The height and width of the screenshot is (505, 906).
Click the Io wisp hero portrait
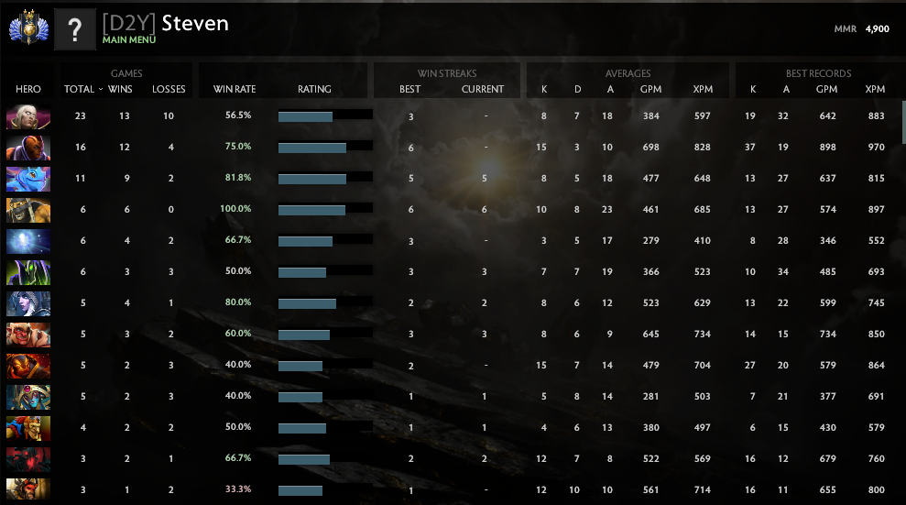click(x=28, y=241)
